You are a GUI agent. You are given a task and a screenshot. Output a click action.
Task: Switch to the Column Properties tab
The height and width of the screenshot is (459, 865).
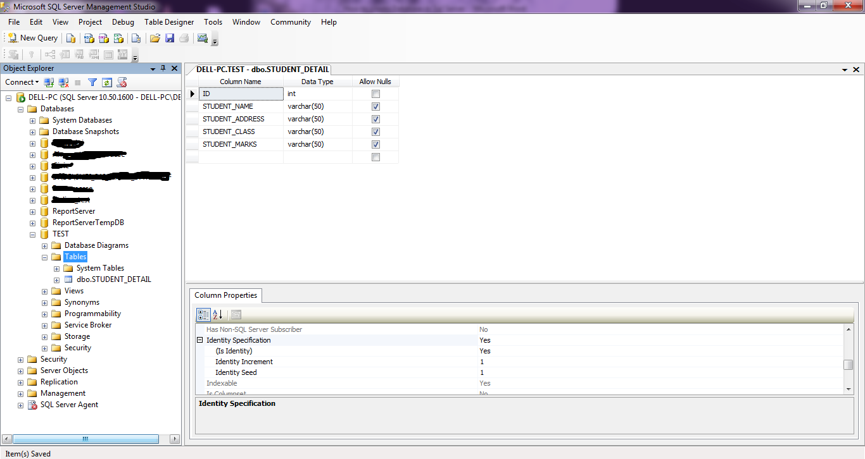click(x=225, y=295)
